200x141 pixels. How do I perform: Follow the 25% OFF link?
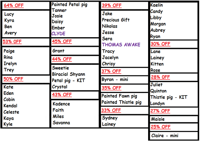click(161, 127)
